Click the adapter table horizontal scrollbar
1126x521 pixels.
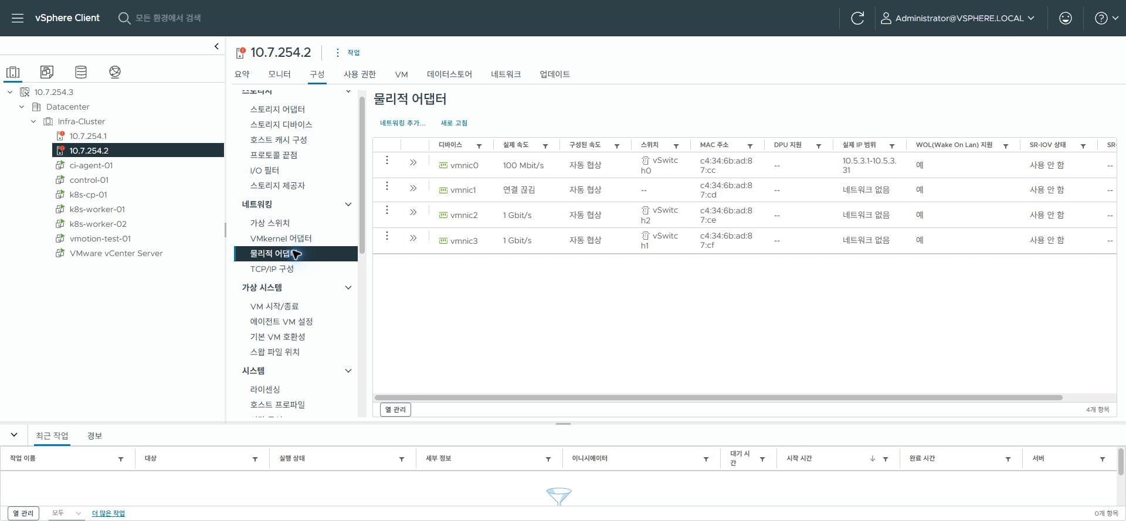tap(718, 397)
